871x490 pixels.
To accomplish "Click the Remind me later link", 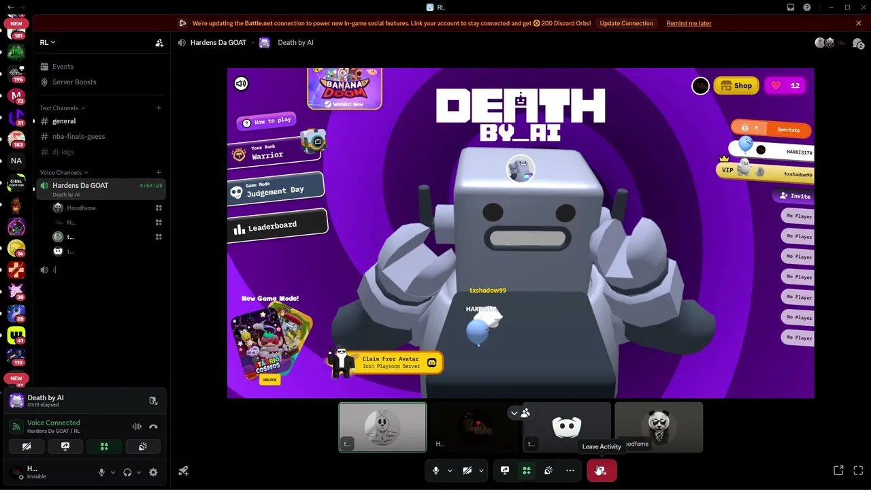I will pos(689,23).
